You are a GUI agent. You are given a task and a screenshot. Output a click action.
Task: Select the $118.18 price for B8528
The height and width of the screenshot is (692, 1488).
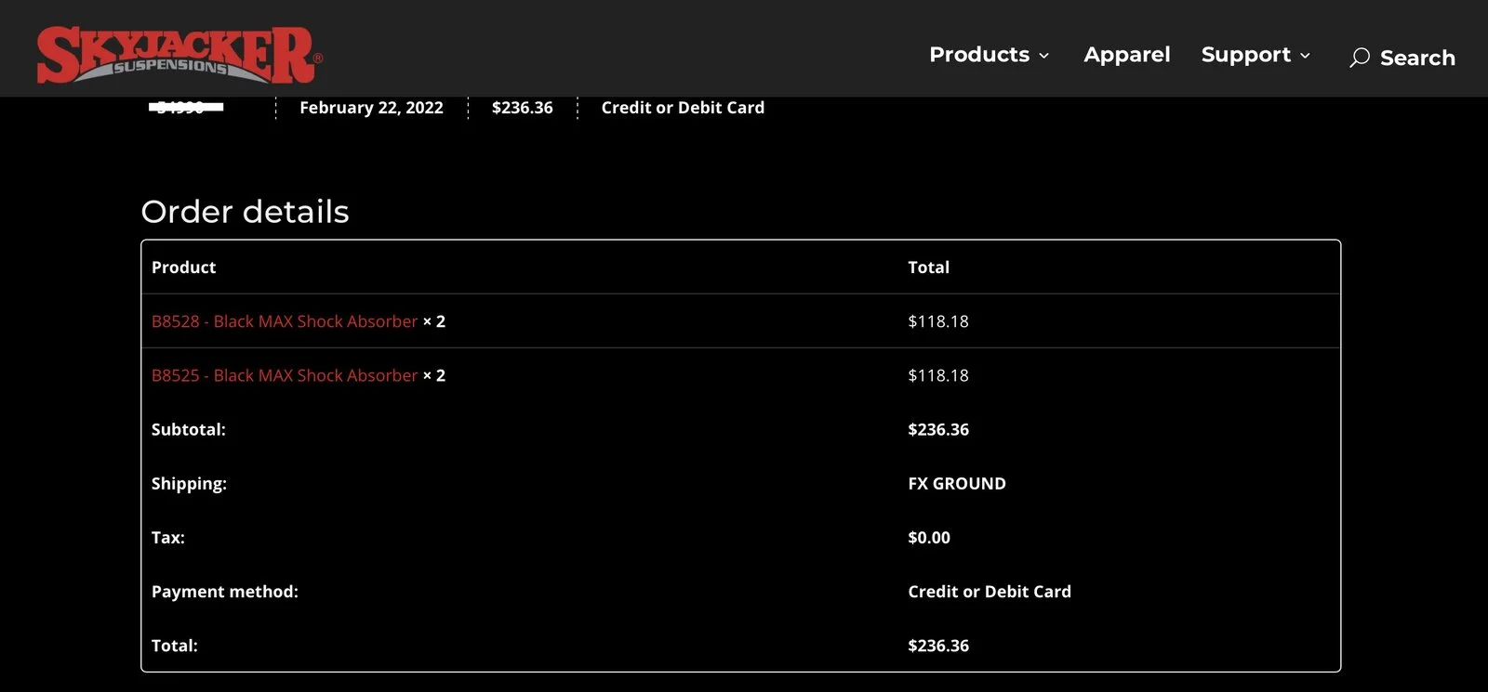click(x=938, y=321)
